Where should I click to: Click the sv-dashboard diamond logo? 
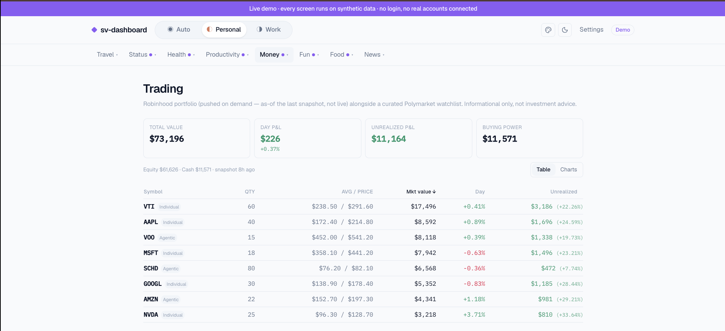[94, 30]
